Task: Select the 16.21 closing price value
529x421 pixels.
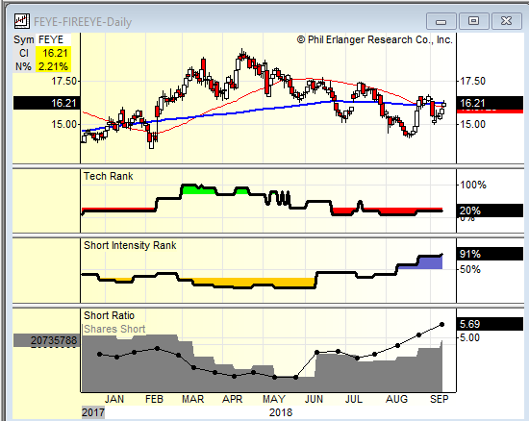Action: (53, 53)
